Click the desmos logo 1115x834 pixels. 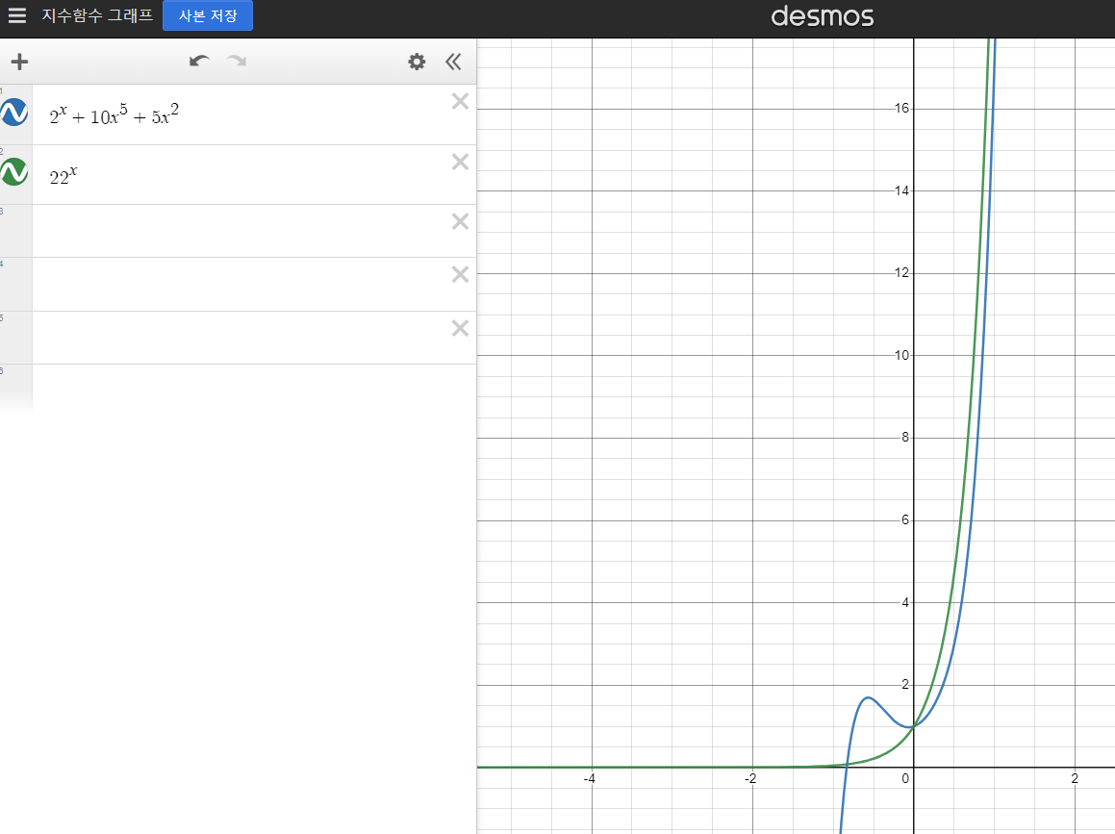point(822,16)
